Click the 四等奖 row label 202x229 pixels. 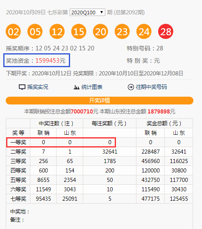(x=18, y=170)
